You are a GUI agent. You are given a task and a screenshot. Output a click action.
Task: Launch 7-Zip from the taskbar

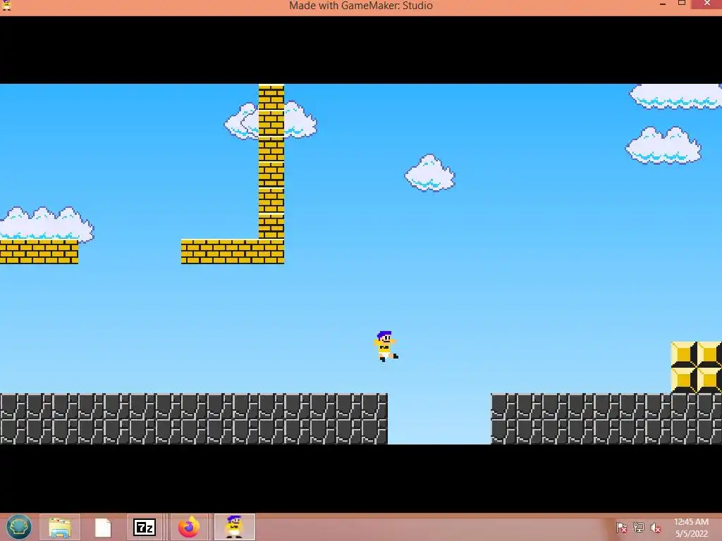pyautogui.click(x=144, y=527)
